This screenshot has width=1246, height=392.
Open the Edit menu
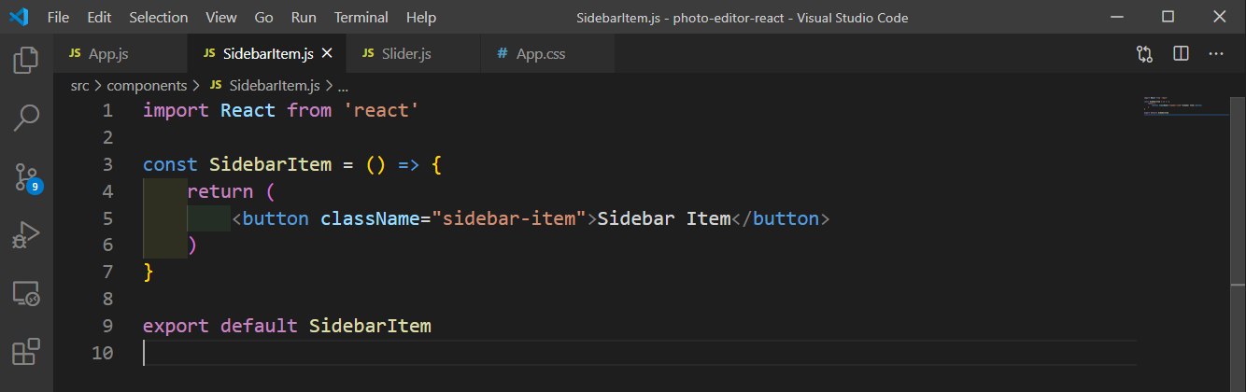point(99,18)
